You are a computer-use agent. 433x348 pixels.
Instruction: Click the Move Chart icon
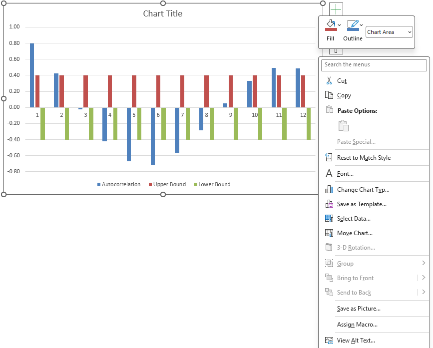(329, 233)
